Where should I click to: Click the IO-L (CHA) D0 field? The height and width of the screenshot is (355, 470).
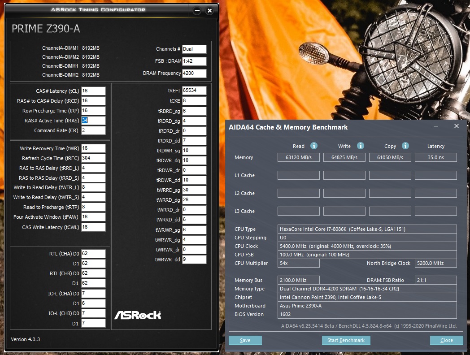93,294
